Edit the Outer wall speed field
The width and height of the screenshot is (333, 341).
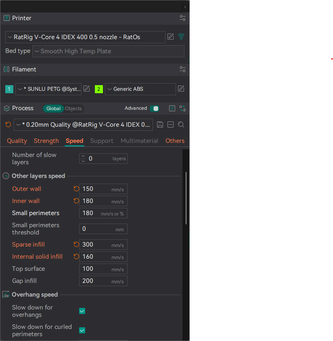[103, 189]
